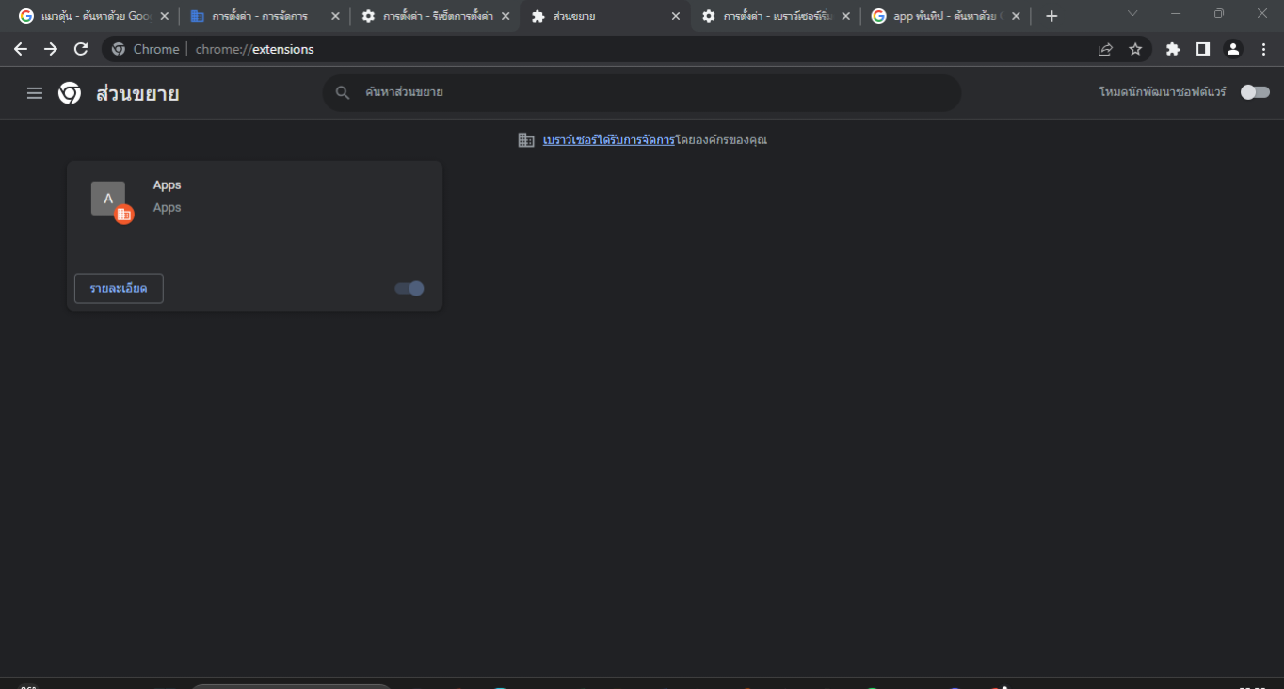Switch to app พันทิป search tab
The width and height of the screenshot is (1284, 689).
pos(944,16)
